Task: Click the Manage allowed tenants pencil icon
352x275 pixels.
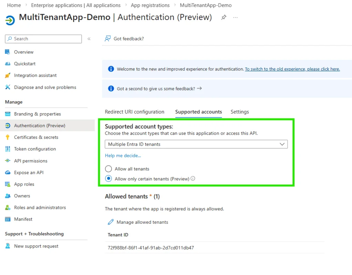Action: point(111,222)
